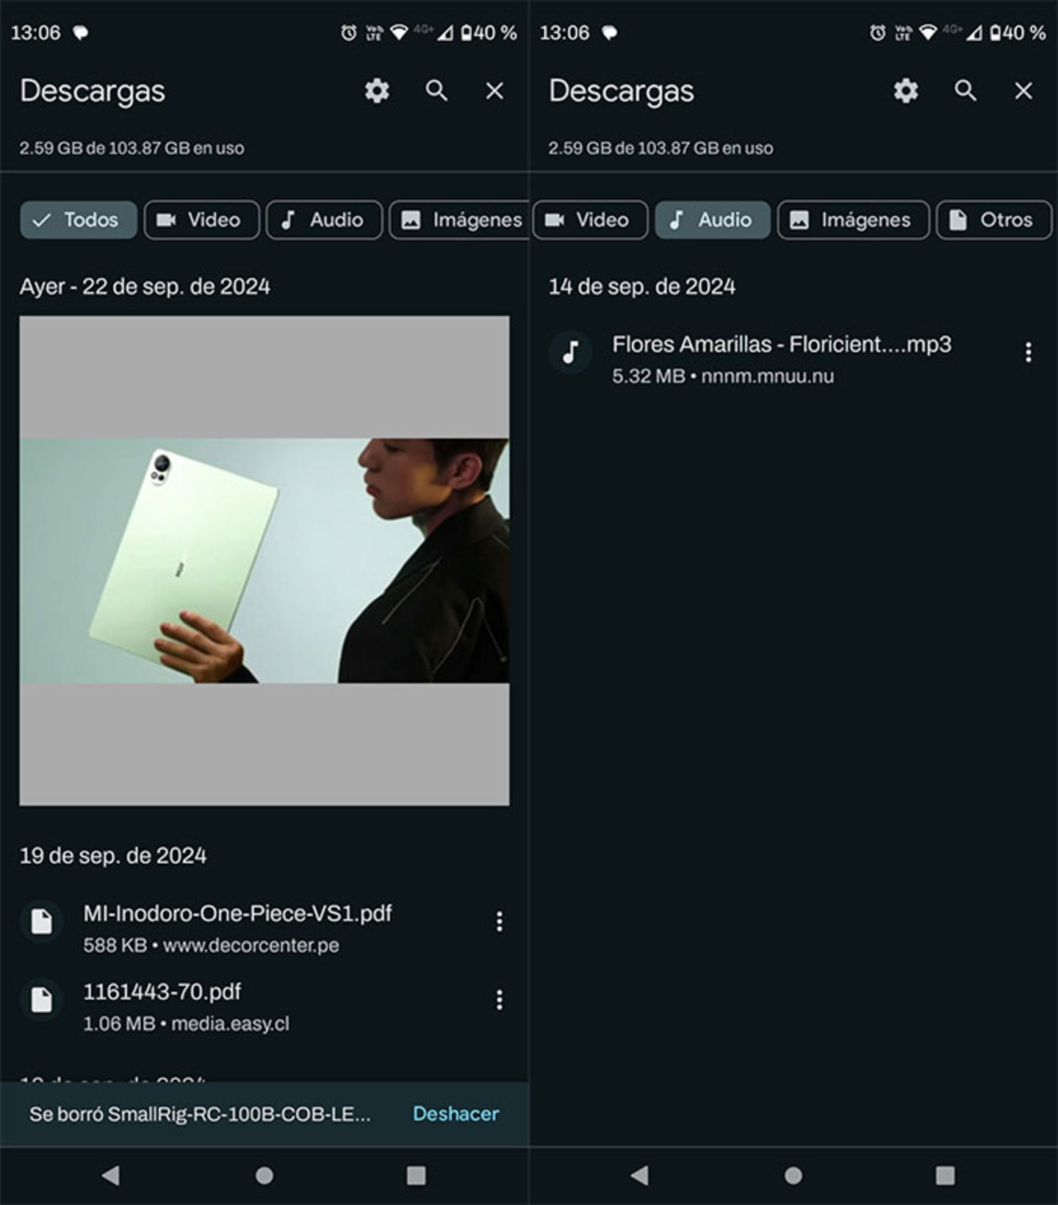Tap 19 de sep. de 2024 date header
Image resolution: width=1058 pixels, height=1205 pixels.
click(113, 856)
